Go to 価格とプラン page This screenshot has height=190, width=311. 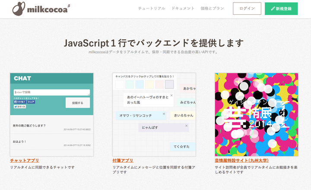(213, 9)
